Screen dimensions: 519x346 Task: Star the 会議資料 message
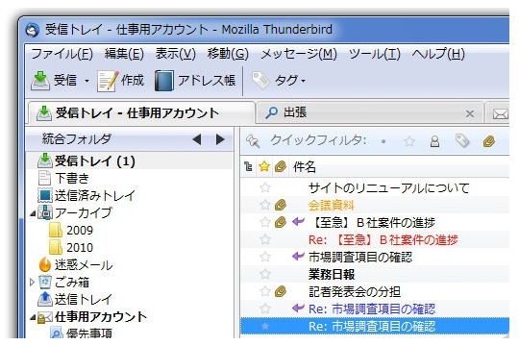pos(265,205)
